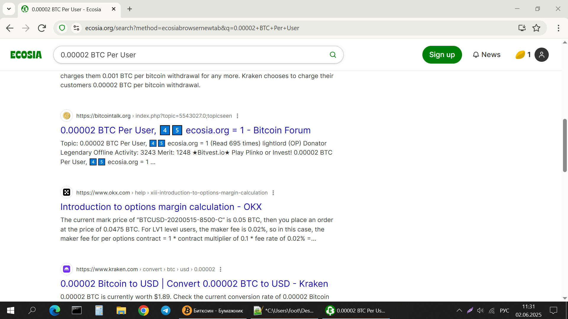Open site information settings icon
The width and height of the screenshot is (568, 319).
(76, 28)
